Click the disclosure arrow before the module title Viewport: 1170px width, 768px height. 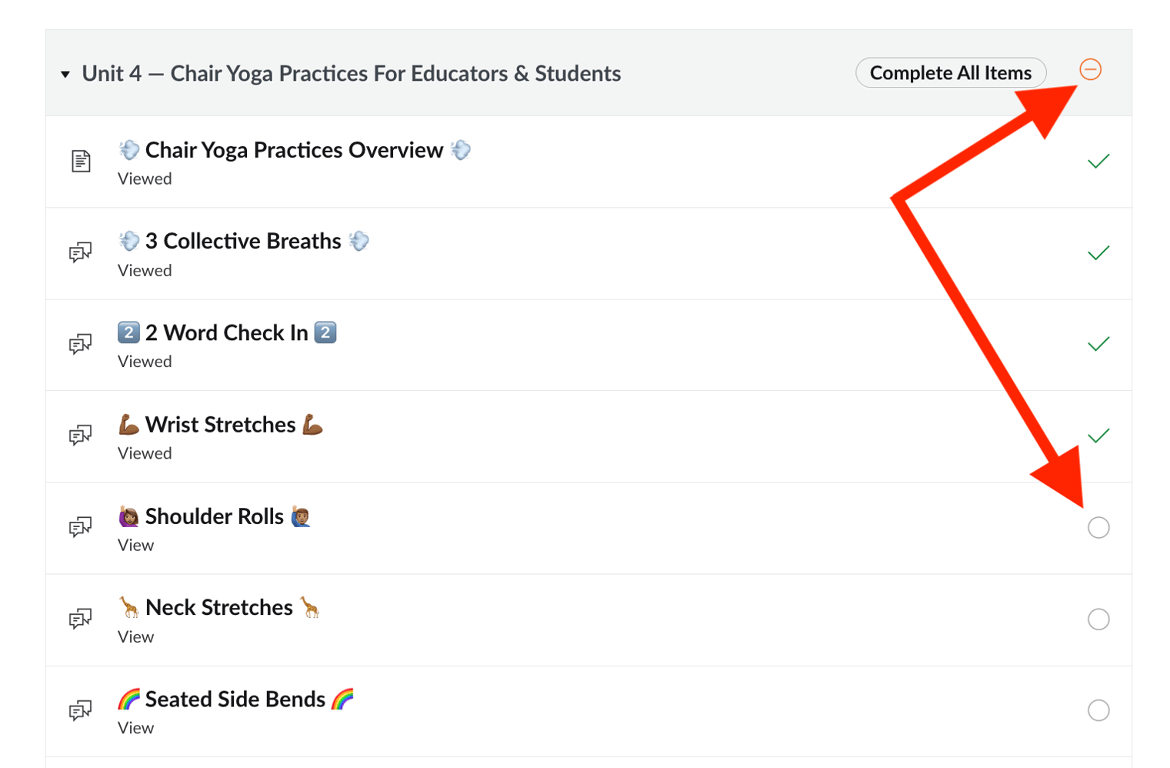point(65,74)
